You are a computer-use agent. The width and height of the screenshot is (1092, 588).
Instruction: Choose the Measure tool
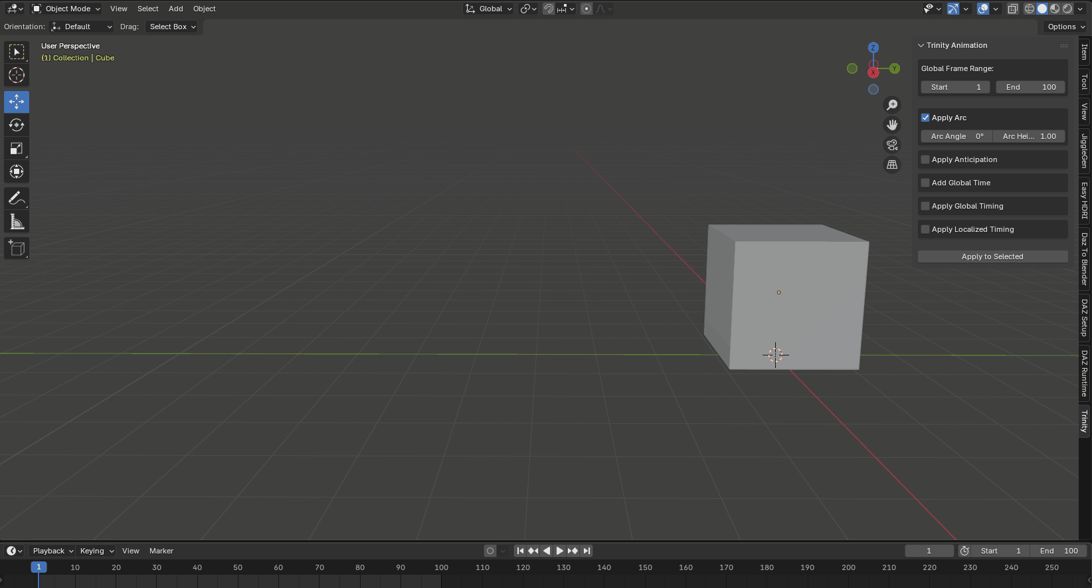tap(17, 222)
